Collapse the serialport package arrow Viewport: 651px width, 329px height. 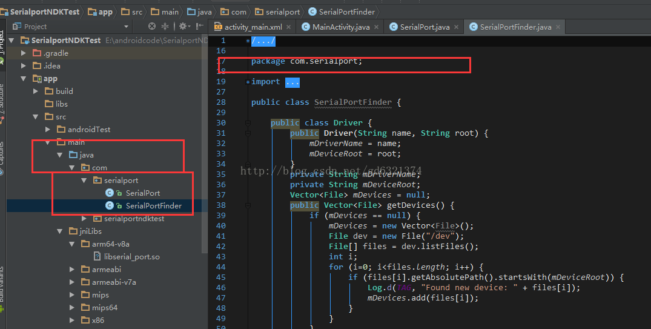coord(84,181)
